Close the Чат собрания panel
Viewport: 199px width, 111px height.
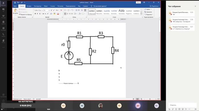point(195,6)
